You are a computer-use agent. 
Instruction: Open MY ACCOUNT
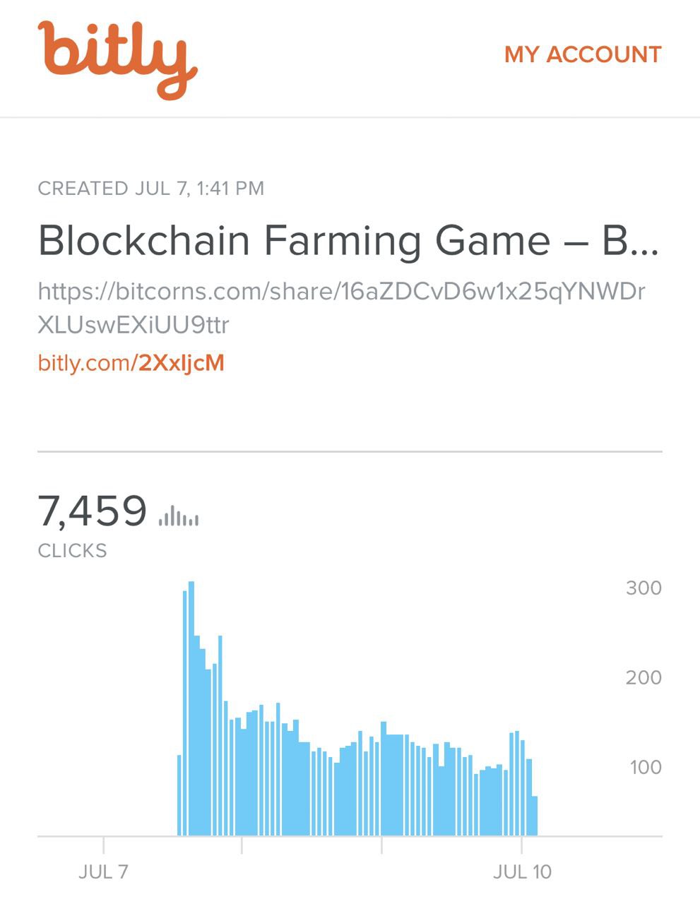tap(583, 54)
